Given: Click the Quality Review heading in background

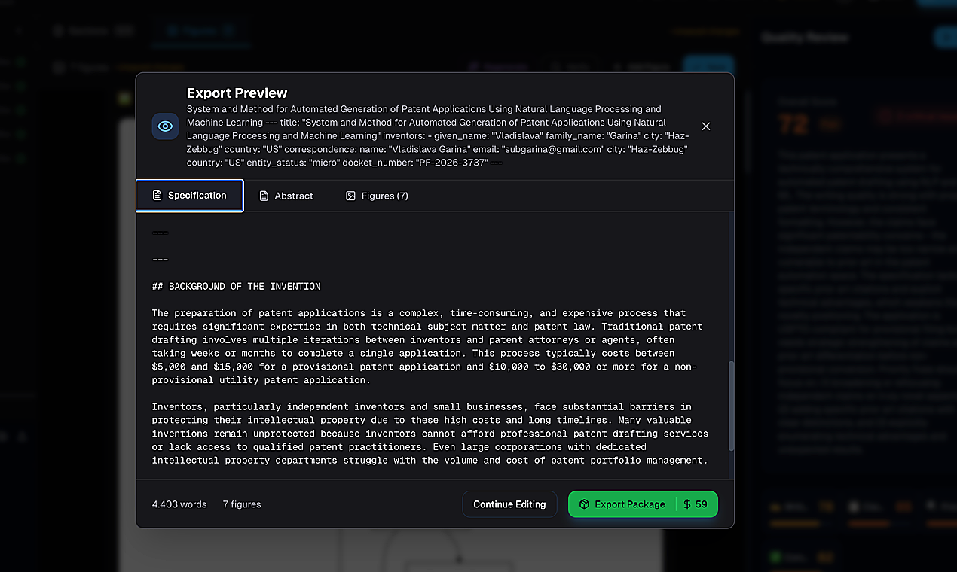Looking at the screenshot, I should click(805, 37).
